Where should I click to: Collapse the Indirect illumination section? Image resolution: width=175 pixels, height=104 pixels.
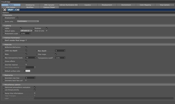[x=4, y=38]
